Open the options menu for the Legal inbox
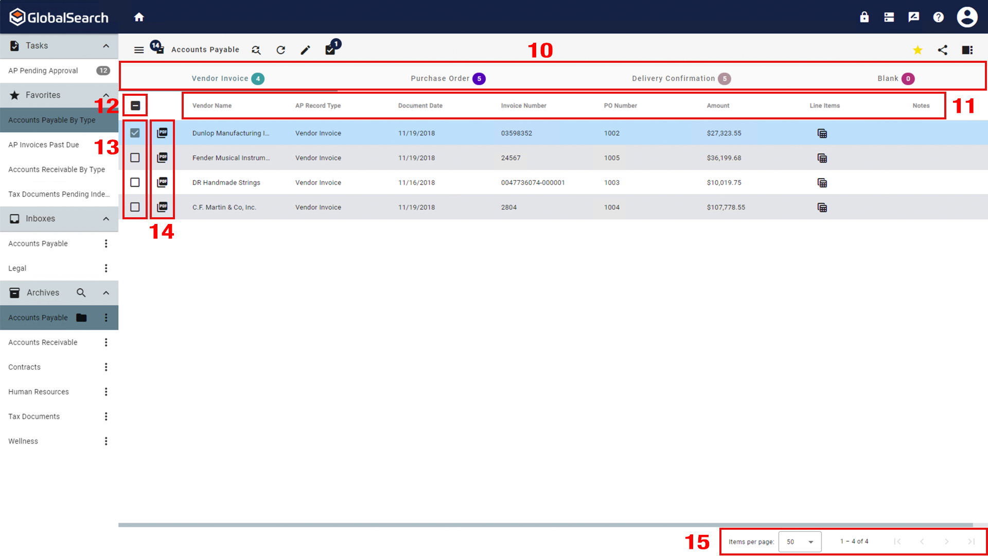Viewport: 988px width, 556px height. [x=106, y=268]
